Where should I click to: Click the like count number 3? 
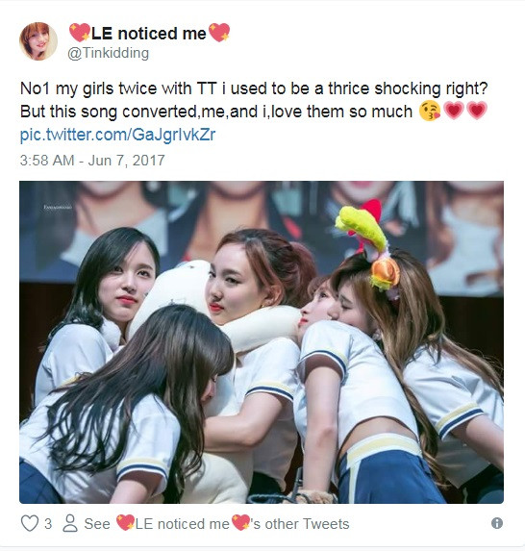click(x=48, y=524)
